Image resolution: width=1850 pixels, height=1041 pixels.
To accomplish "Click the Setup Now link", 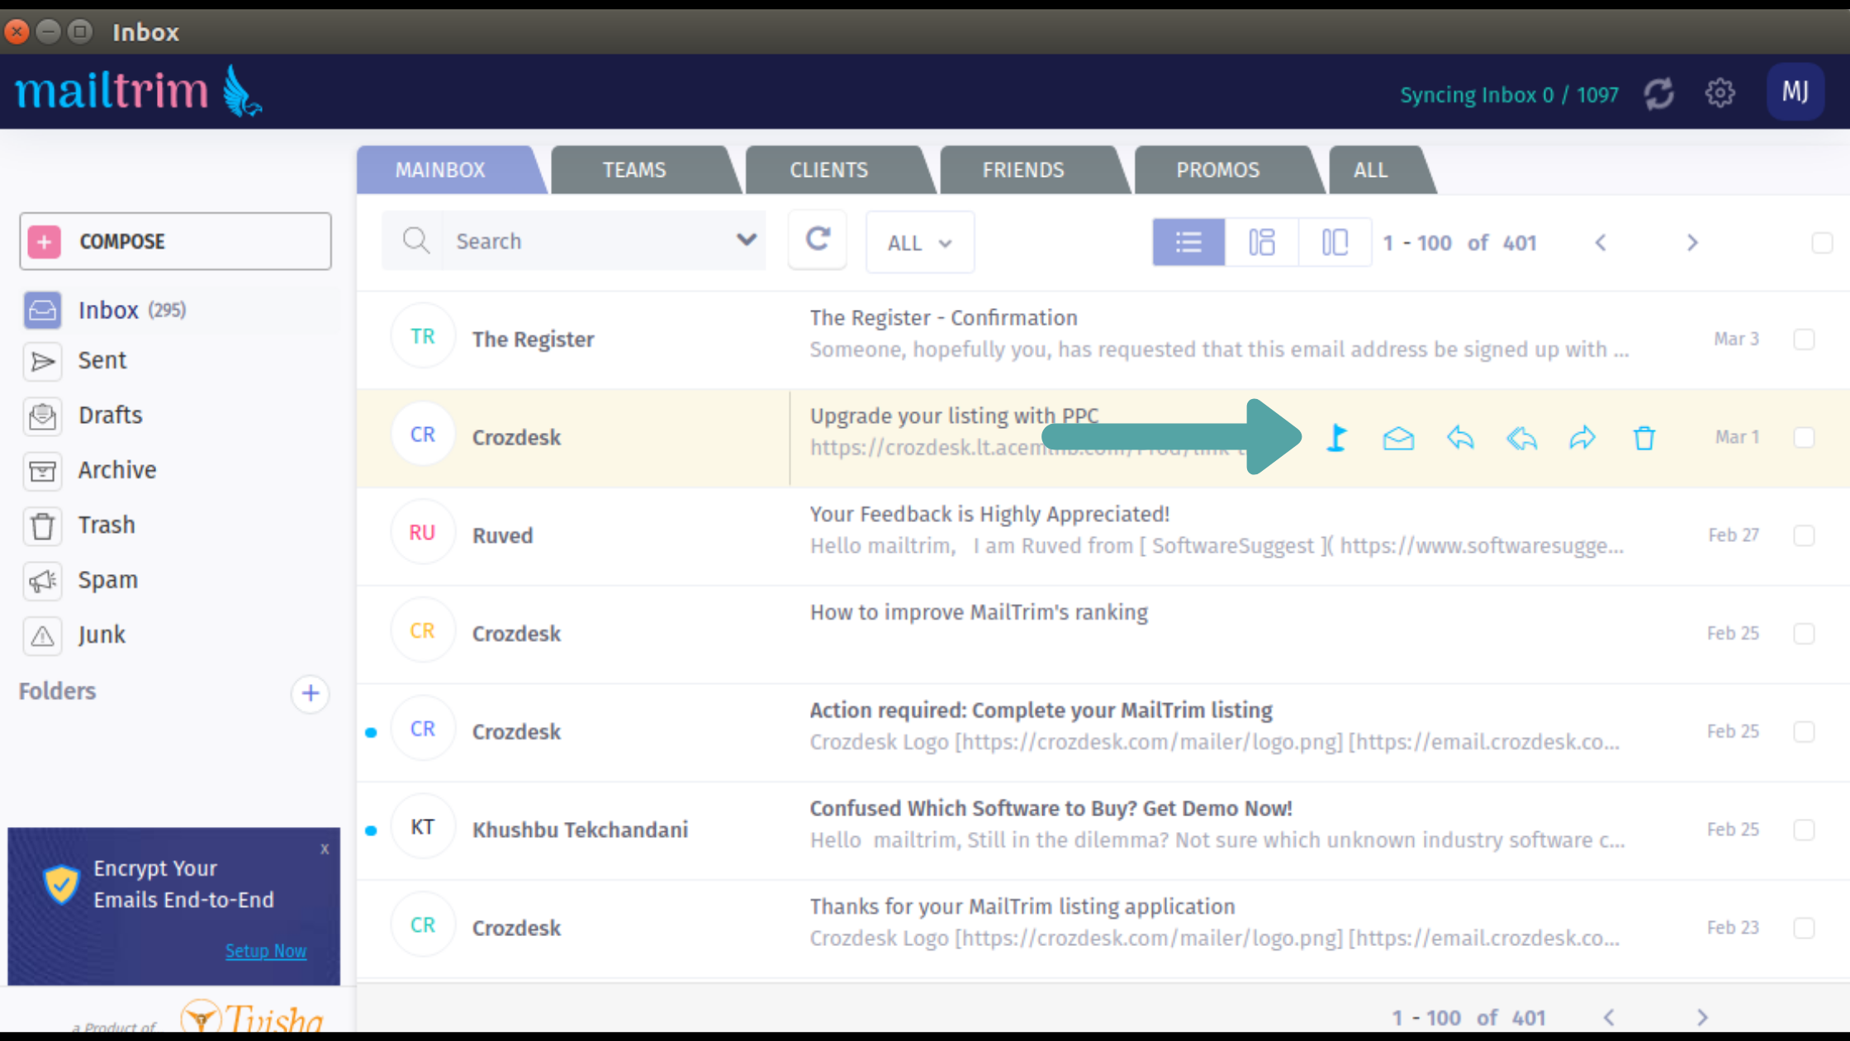I will pos(266,951).
